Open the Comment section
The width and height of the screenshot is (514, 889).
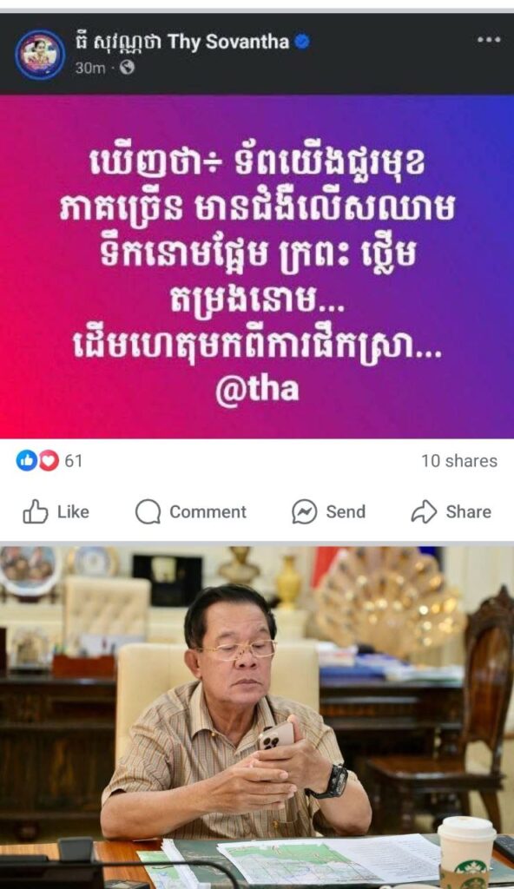[191, 511]
